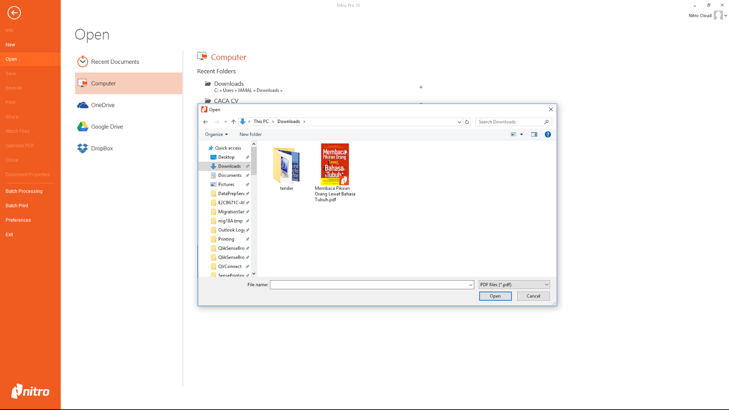Click the Nitro app icon in dialog title
Image resolution: width=729 pixels, height=410 pixels.
click(205, 109)
